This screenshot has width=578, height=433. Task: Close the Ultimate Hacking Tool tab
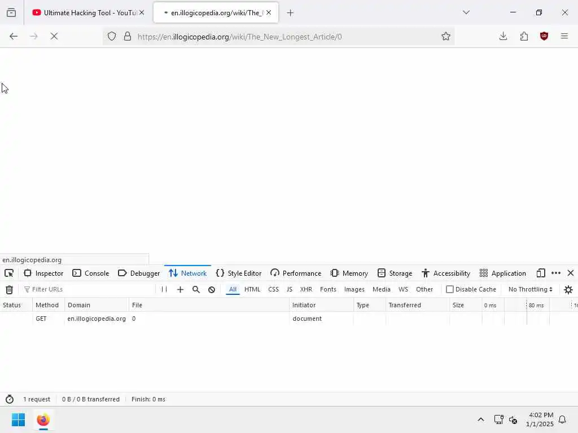142,12
